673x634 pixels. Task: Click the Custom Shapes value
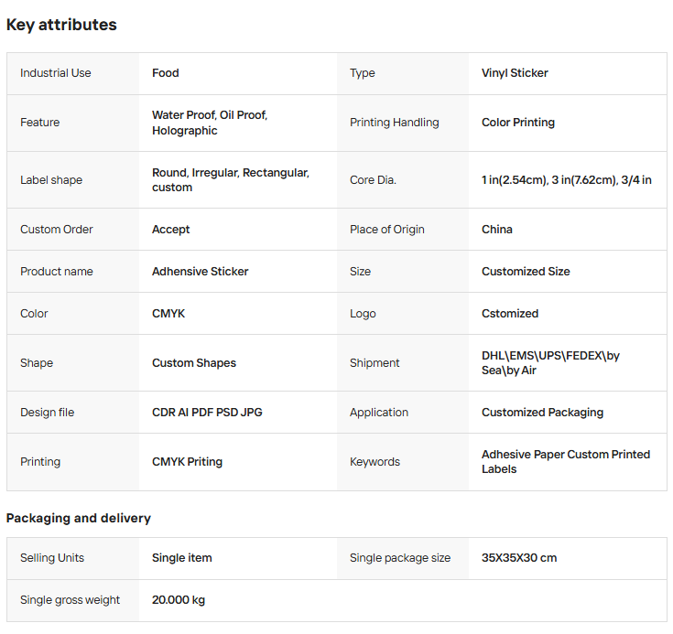[x=194, y=363]
